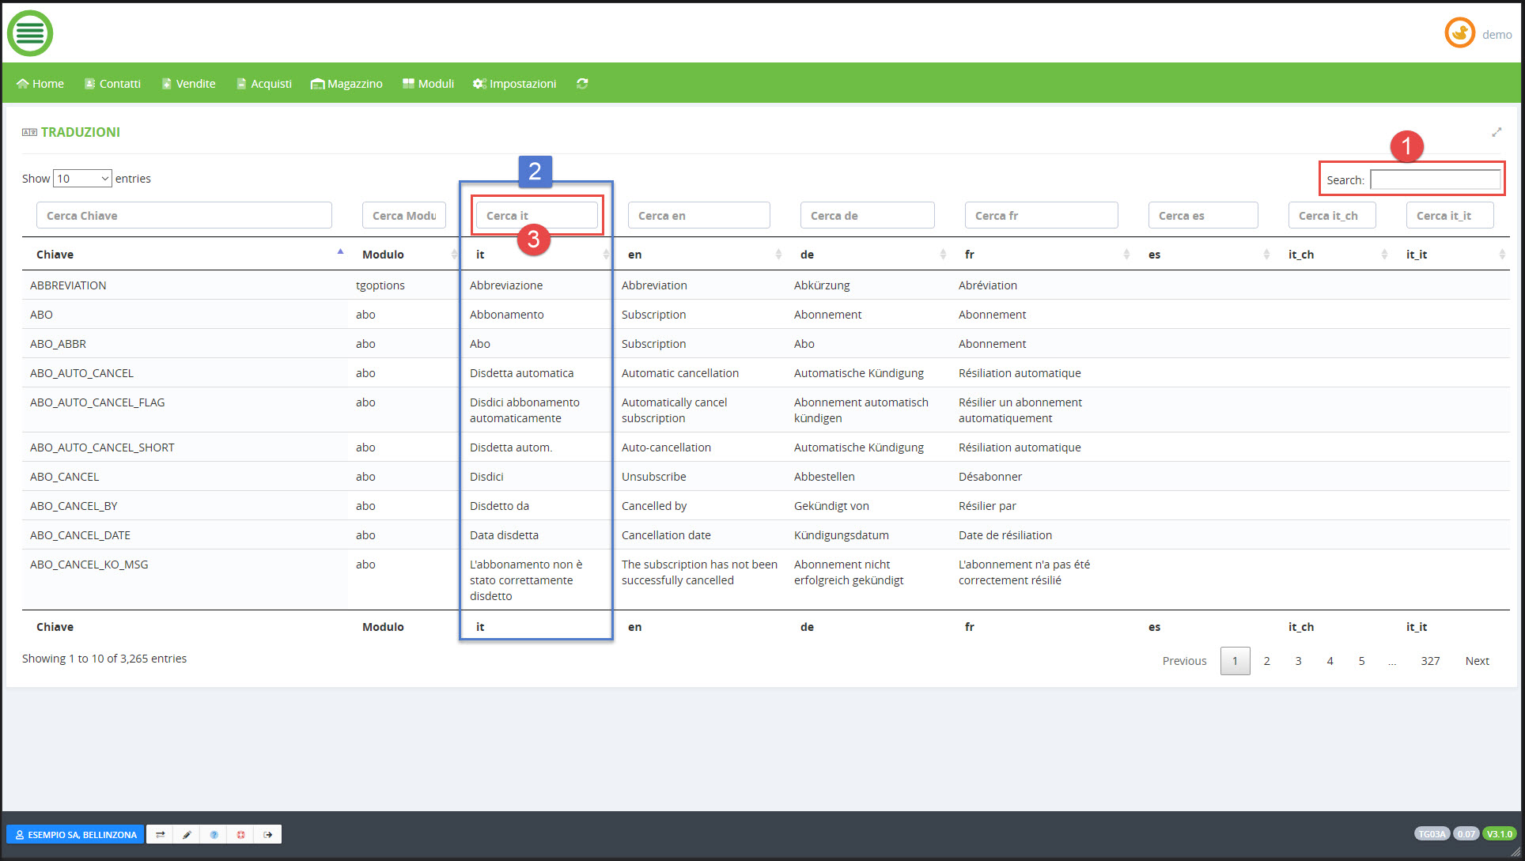Click the ESEMPIO SA, BELLINZONA button
Screen dimensions: 1525x861
click(x=75, y=834)
